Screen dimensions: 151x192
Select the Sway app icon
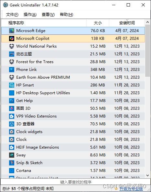tap(12, 155)
